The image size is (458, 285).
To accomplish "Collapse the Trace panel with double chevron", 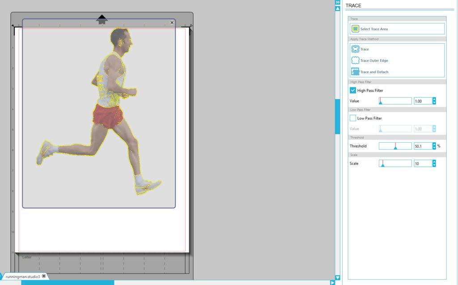I will click(338, 3).
